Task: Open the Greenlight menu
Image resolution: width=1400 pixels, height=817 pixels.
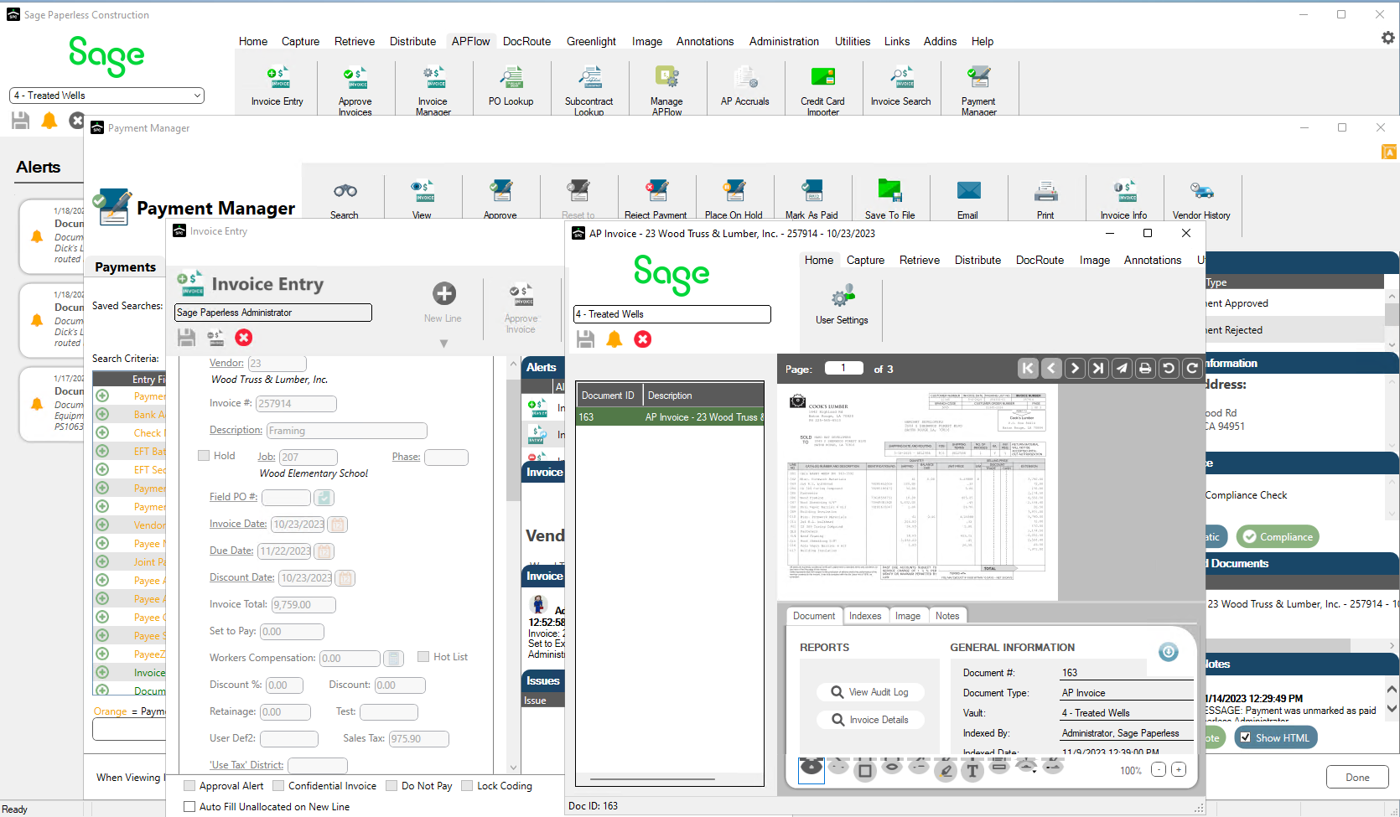Action: tap(591, 41)
